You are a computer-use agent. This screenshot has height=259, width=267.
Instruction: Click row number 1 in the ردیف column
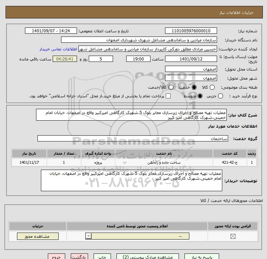252,162
